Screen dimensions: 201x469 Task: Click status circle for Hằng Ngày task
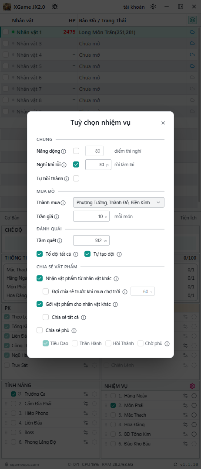[x=194, y=396]
